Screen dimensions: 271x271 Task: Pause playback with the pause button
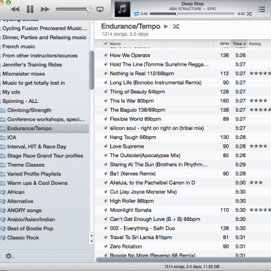pos(30,9)
